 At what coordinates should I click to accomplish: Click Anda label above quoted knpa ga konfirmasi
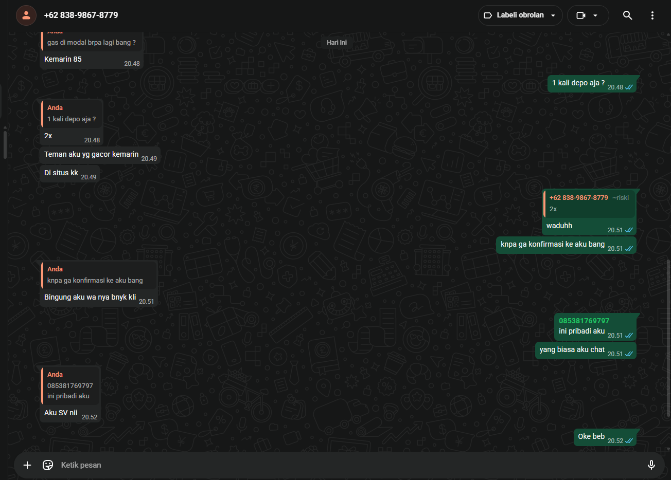[55, 269]
